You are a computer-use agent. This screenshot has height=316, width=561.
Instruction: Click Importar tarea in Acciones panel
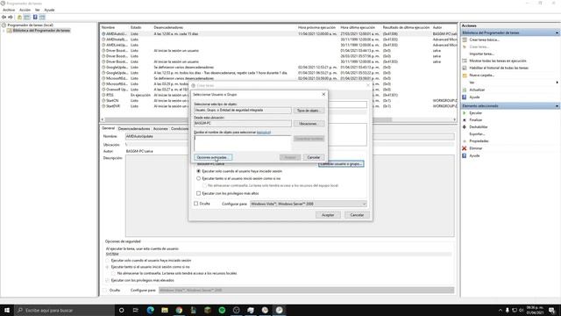coord(481,54)
